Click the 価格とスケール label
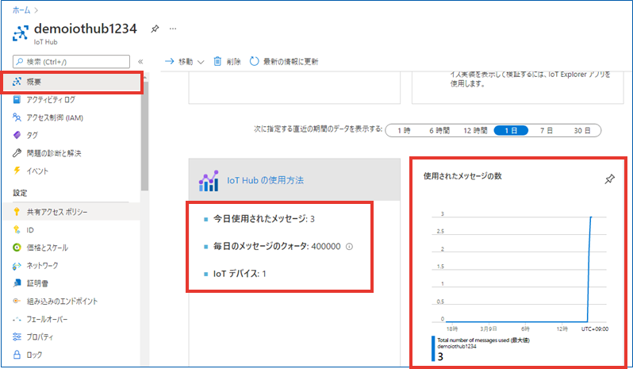Screen dimensions: 633x369 (48, 248)
